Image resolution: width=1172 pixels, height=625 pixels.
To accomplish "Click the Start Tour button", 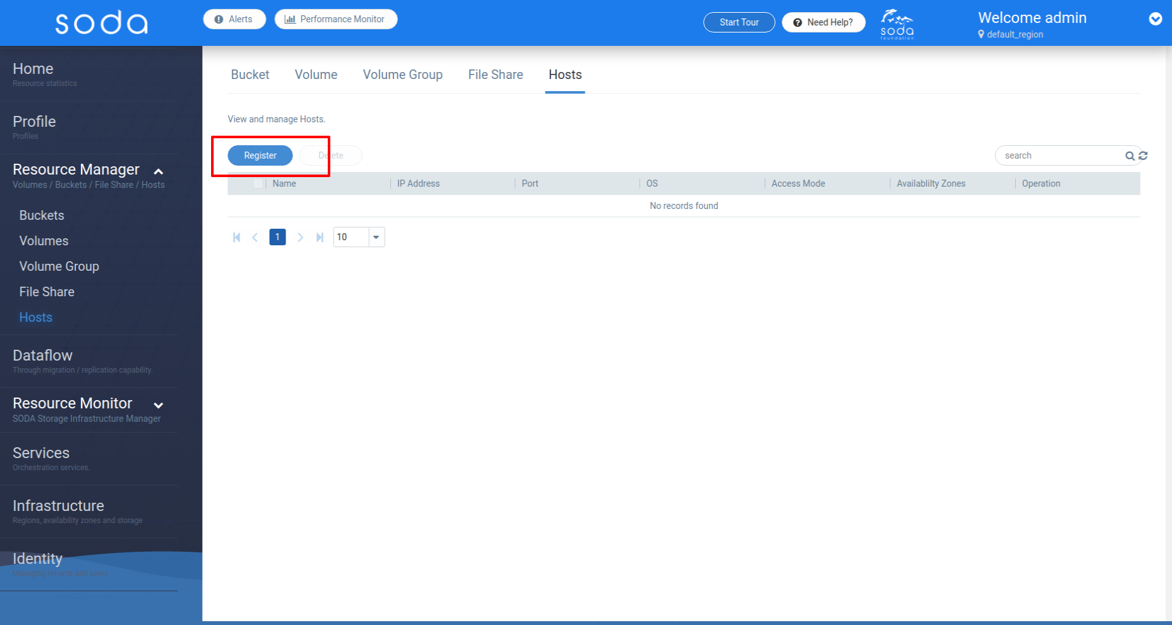I will coord(738,22).
